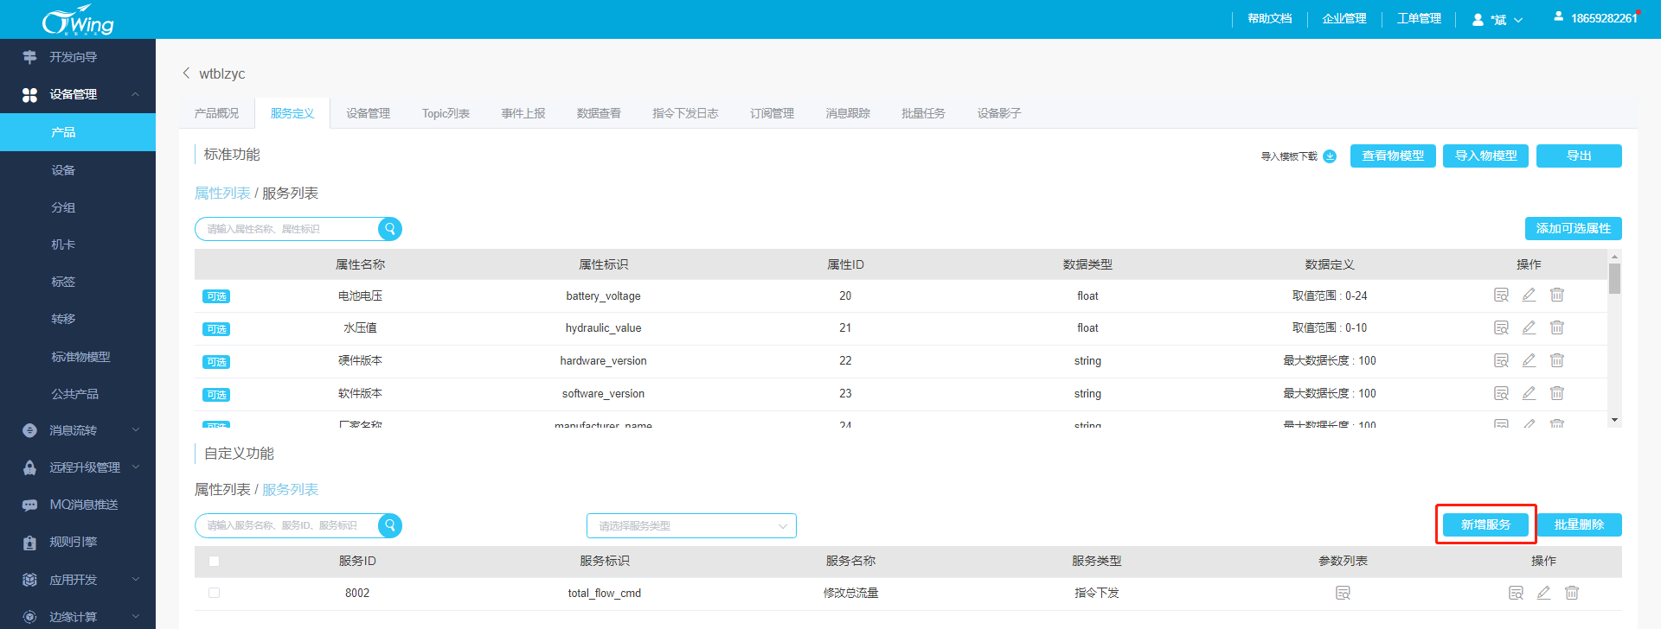Check the row checkbox for service 8002

[214, 593]
